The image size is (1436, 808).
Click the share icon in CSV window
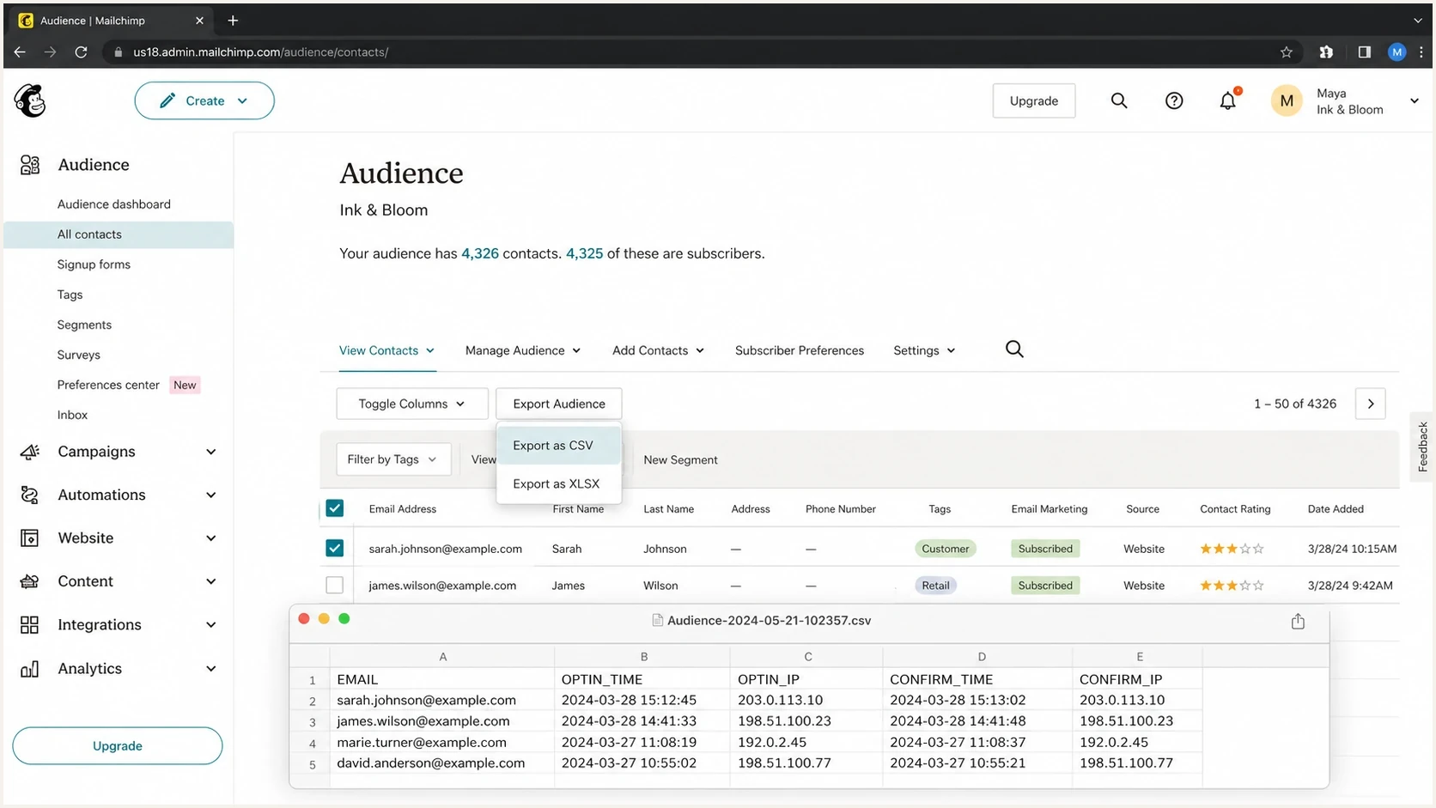coord(1298,621)
